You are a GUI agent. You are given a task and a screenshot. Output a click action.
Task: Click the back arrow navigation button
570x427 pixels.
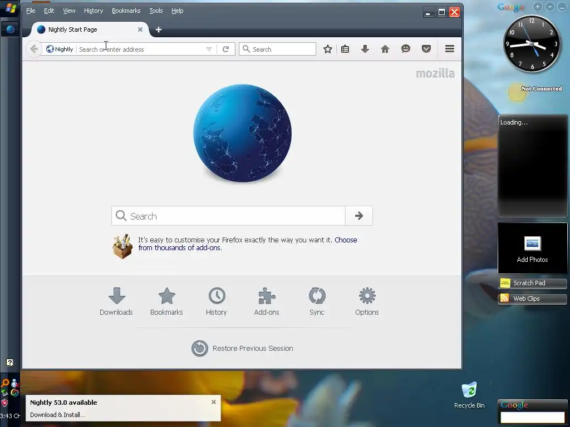(34, 49)
